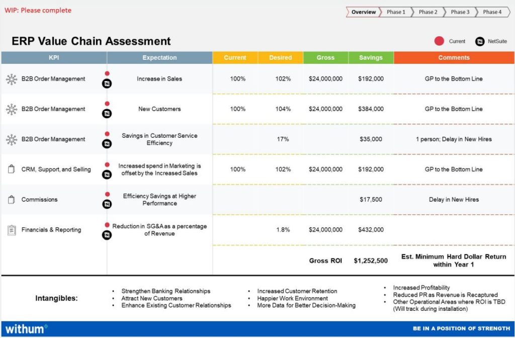
Task: Select the $1,252,500 Gross ROI total
Action: pyautogui.click(x=371, y=261)
